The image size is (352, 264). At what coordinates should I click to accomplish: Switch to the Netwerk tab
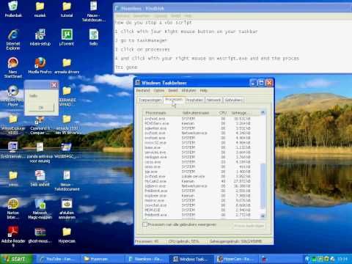(213, 100)
